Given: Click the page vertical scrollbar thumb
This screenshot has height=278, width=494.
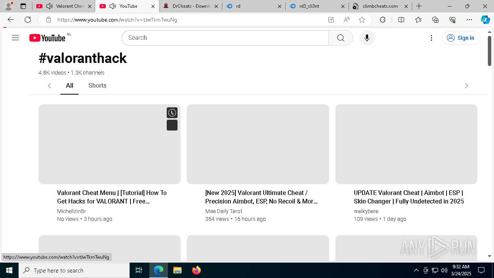Looking at the screenshot, I should [x=489, y=51].
